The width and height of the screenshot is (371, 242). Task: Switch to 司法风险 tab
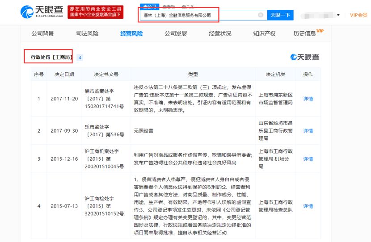coord(87,33)
